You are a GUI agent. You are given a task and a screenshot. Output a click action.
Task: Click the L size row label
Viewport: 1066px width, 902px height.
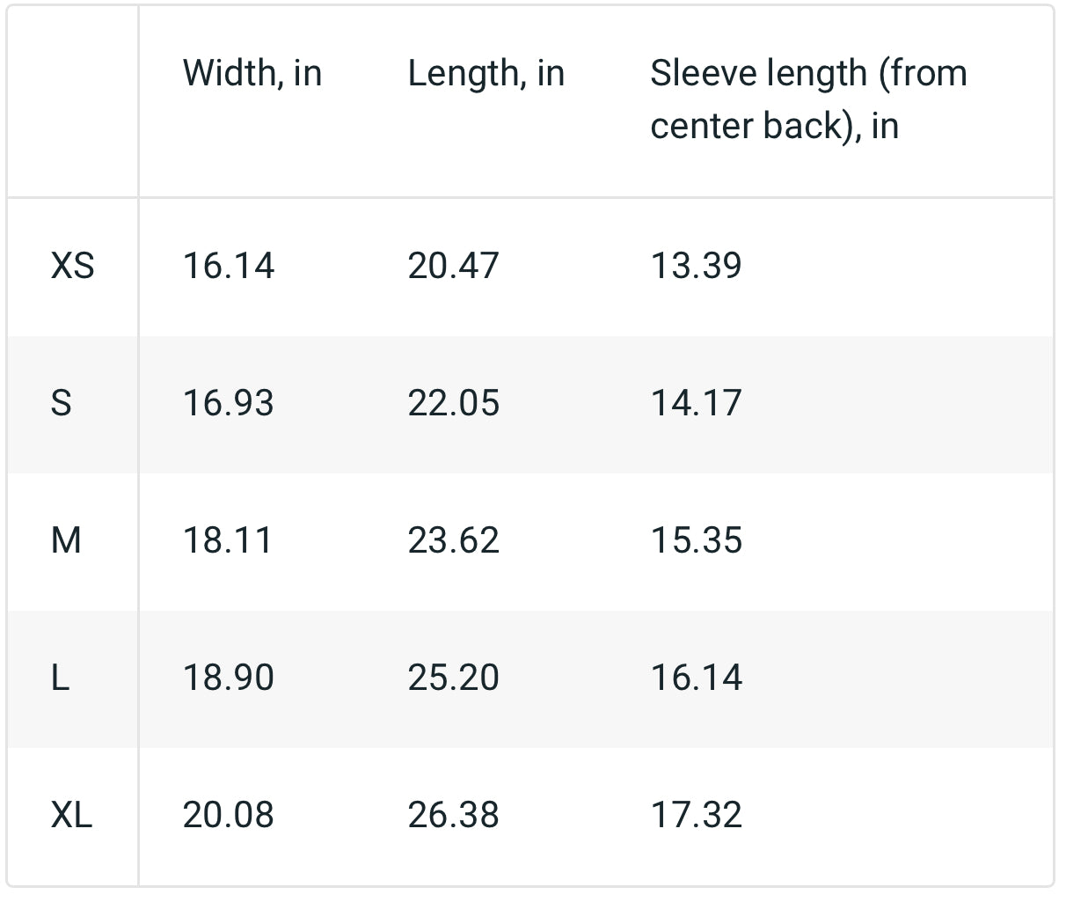pyautogui.click(x=60, y=678)
